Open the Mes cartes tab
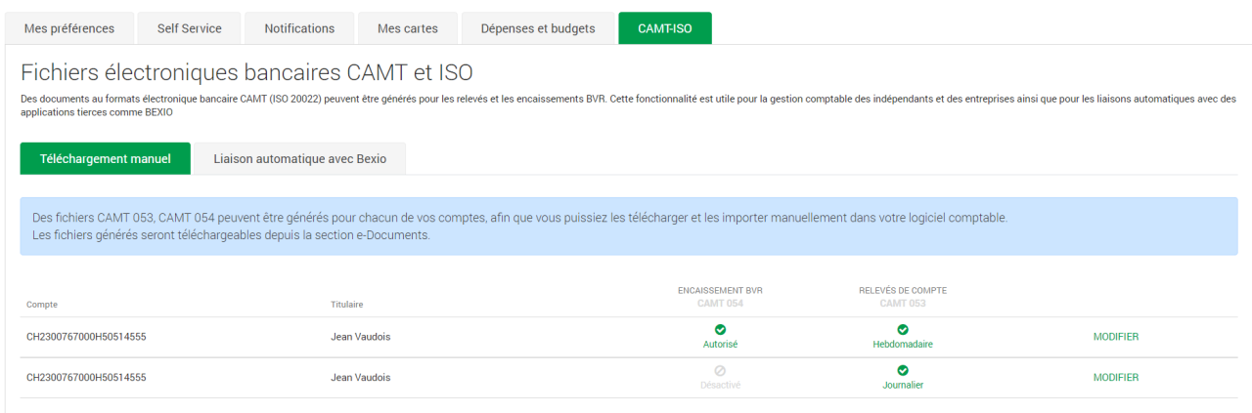This screenshot has height=413, width=1252. 408,28
